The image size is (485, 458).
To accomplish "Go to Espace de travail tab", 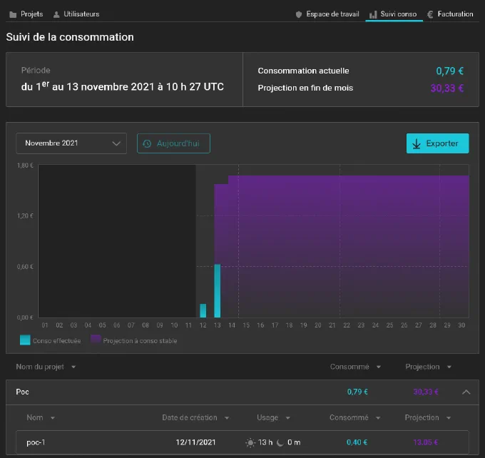I will coord(327,14).
